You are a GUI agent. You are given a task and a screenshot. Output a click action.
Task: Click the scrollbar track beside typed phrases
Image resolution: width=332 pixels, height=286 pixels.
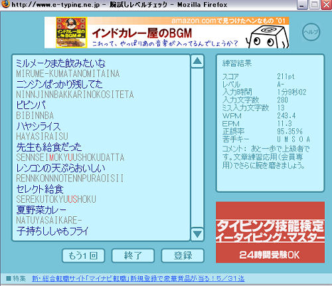[197, 148]
